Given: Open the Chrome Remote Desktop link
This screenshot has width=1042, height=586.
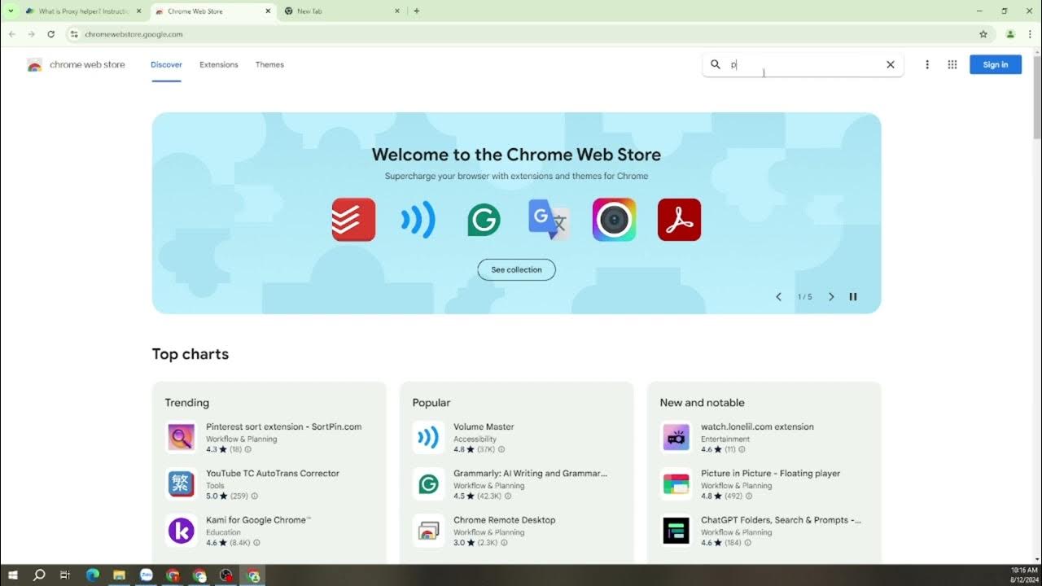Looking at the screenshot, I should [x=504, y=519].
